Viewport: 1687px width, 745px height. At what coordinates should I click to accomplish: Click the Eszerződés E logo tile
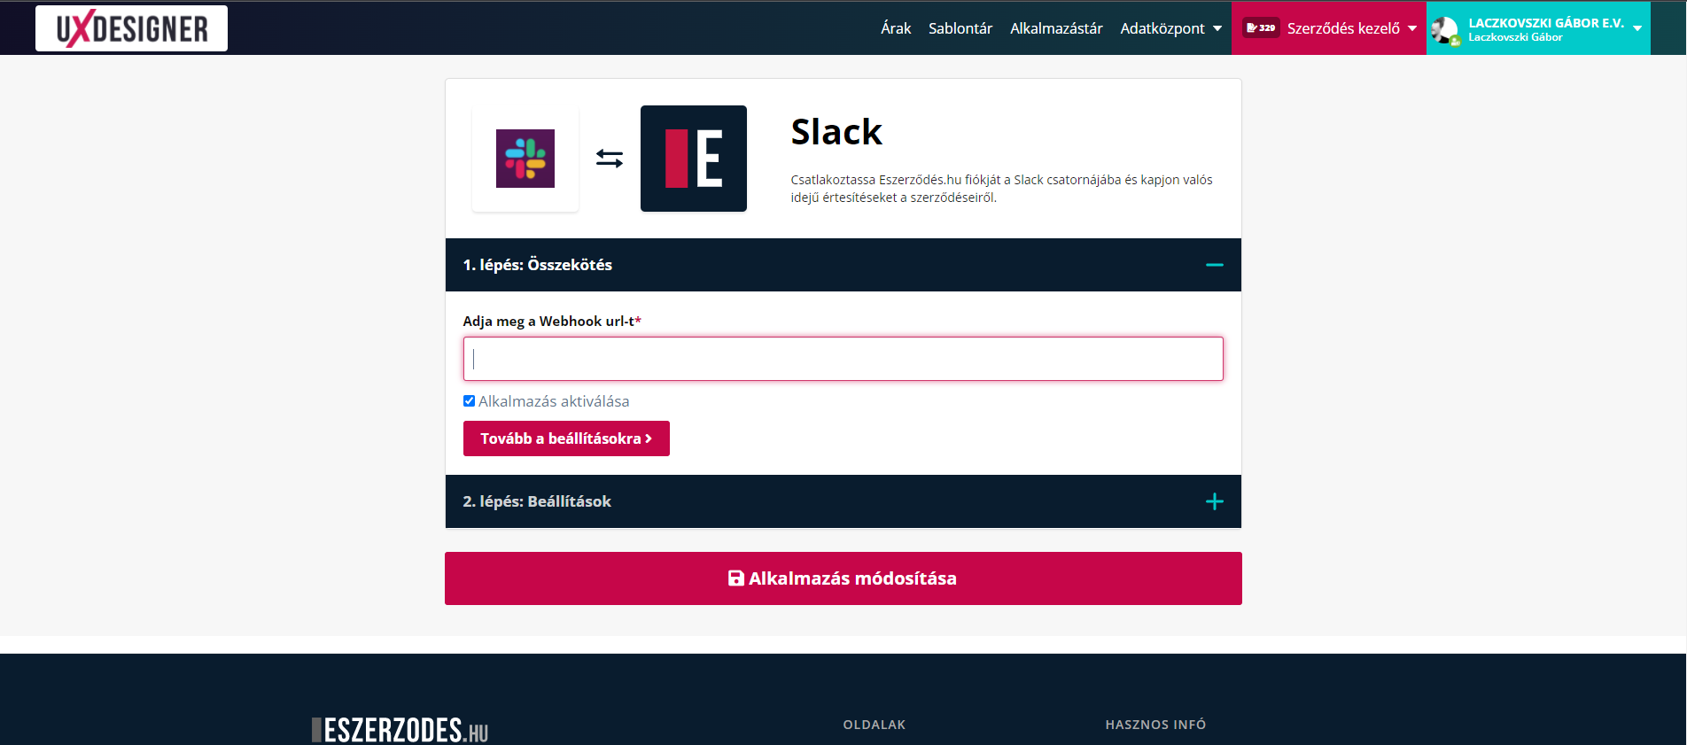coord(693,159)
